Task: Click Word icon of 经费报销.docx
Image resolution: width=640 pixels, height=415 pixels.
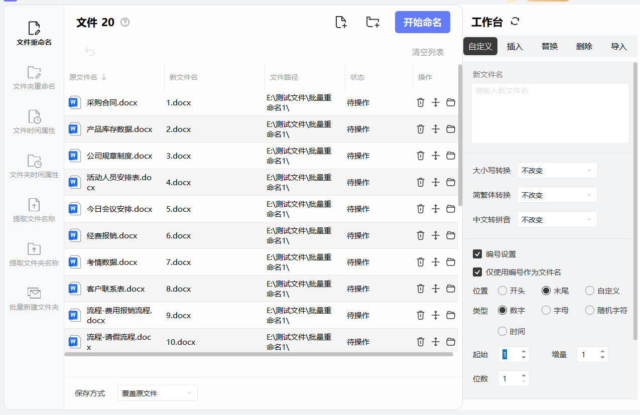Action: (x=74, y=235)
